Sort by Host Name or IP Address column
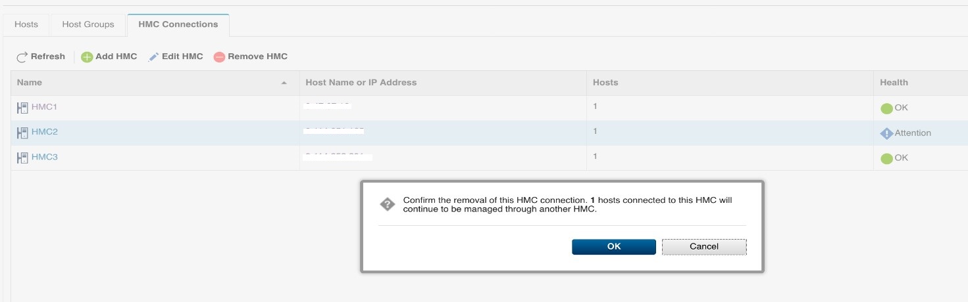The image size is (968, 302). pyautogui.click(x=361, y=83)
